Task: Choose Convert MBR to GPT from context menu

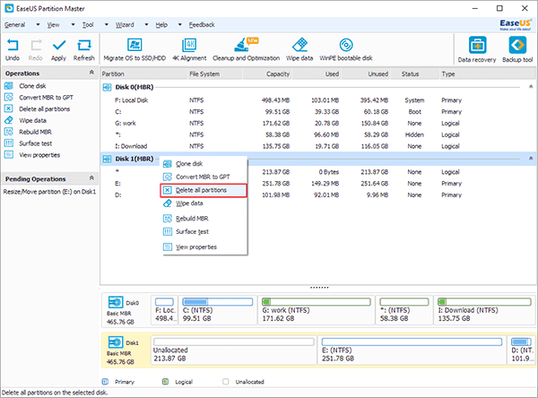Action: coord(204,177)
